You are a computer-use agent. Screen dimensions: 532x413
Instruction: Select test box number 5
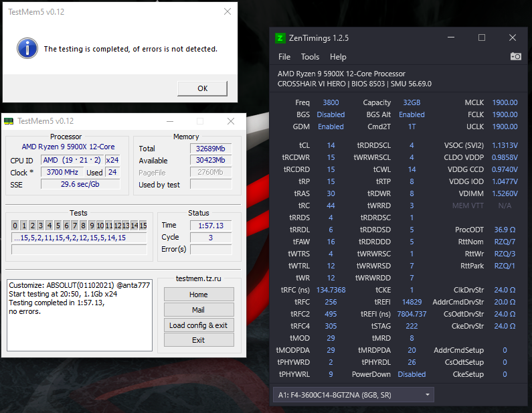pyautogui.click(x=58, y=226)
